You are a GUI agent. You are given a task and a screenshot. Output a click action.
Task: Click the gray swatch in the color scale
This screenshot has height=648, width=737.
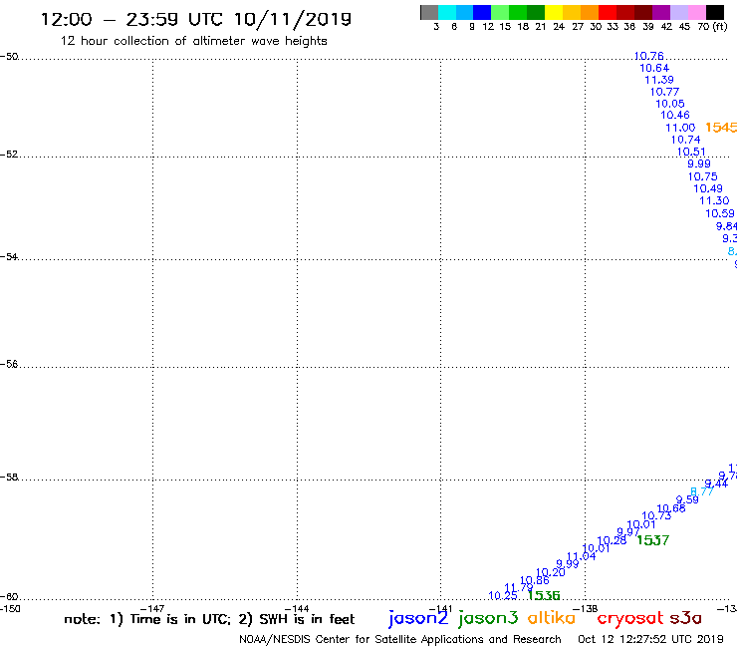click(x=429, y=12)
